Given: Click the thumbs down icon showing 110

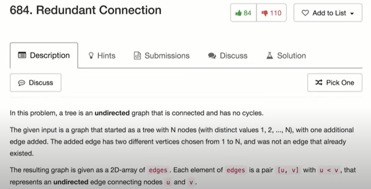Looking at the screenshot, I should 265,13.
